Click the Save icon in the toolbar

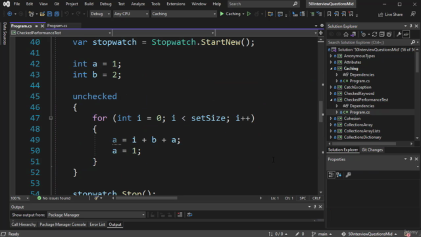(50, 14)
